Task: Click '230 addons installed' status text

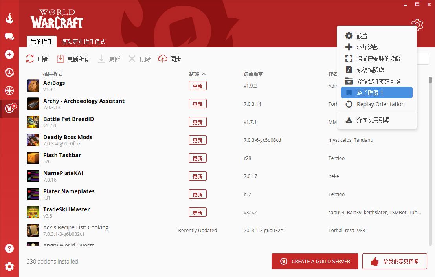Action: 52,261
